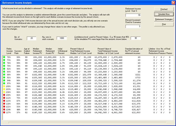Select the No. of scenarios input box
Screen dimensions: 176x126
point(31,38)
